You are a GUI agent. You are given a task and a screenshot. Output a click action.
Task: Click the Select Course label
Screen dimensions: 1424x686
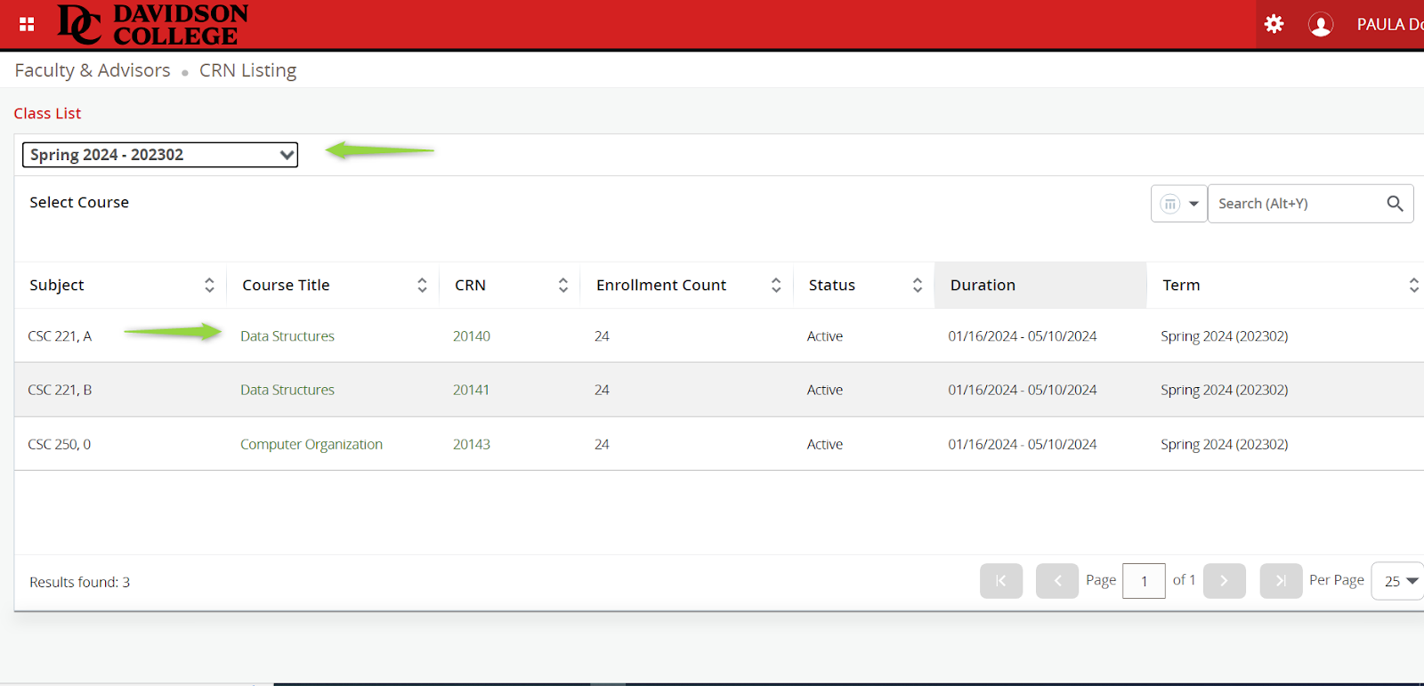(x=79, y=202)
